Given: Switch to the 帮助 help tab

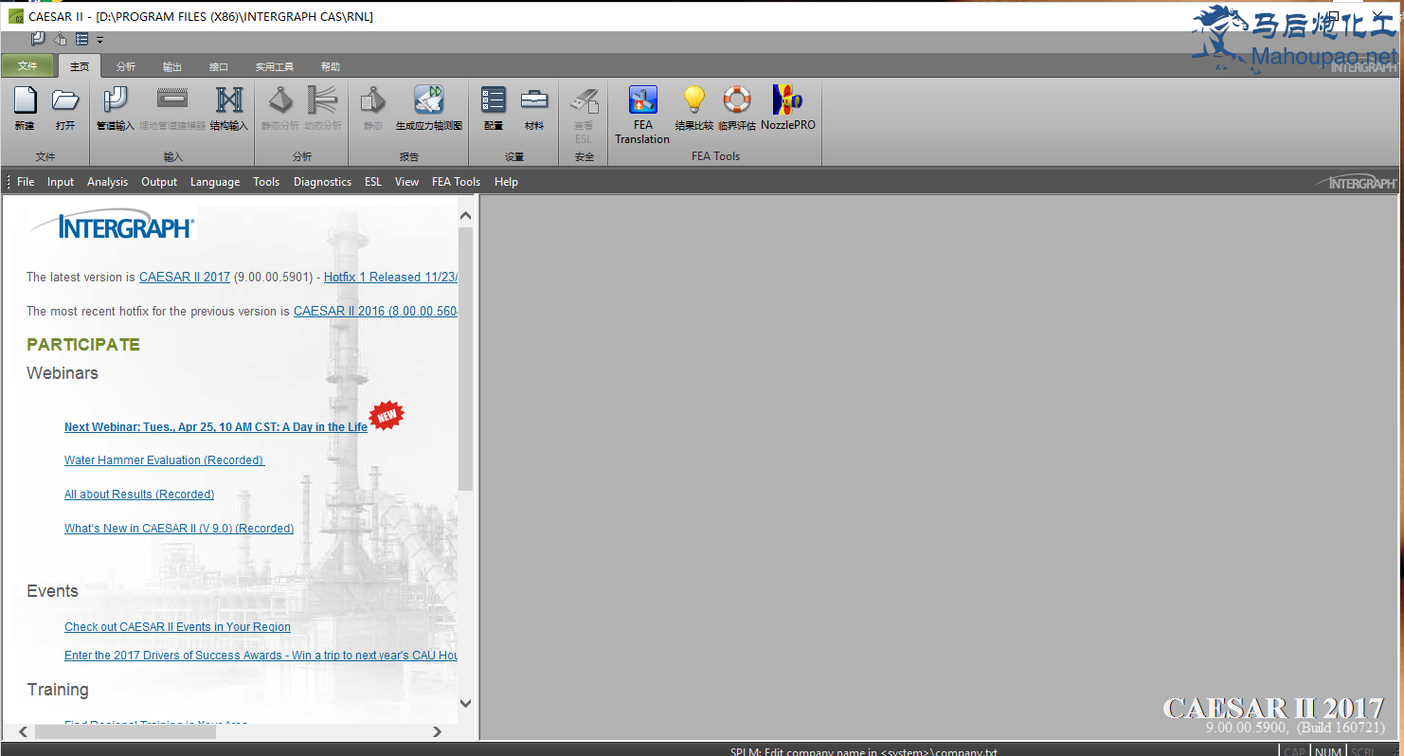Looking at the screenshot, I should coord(330,66).
